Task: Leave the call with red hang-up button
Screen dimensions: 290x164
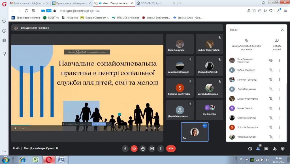Action: [171, 148]
